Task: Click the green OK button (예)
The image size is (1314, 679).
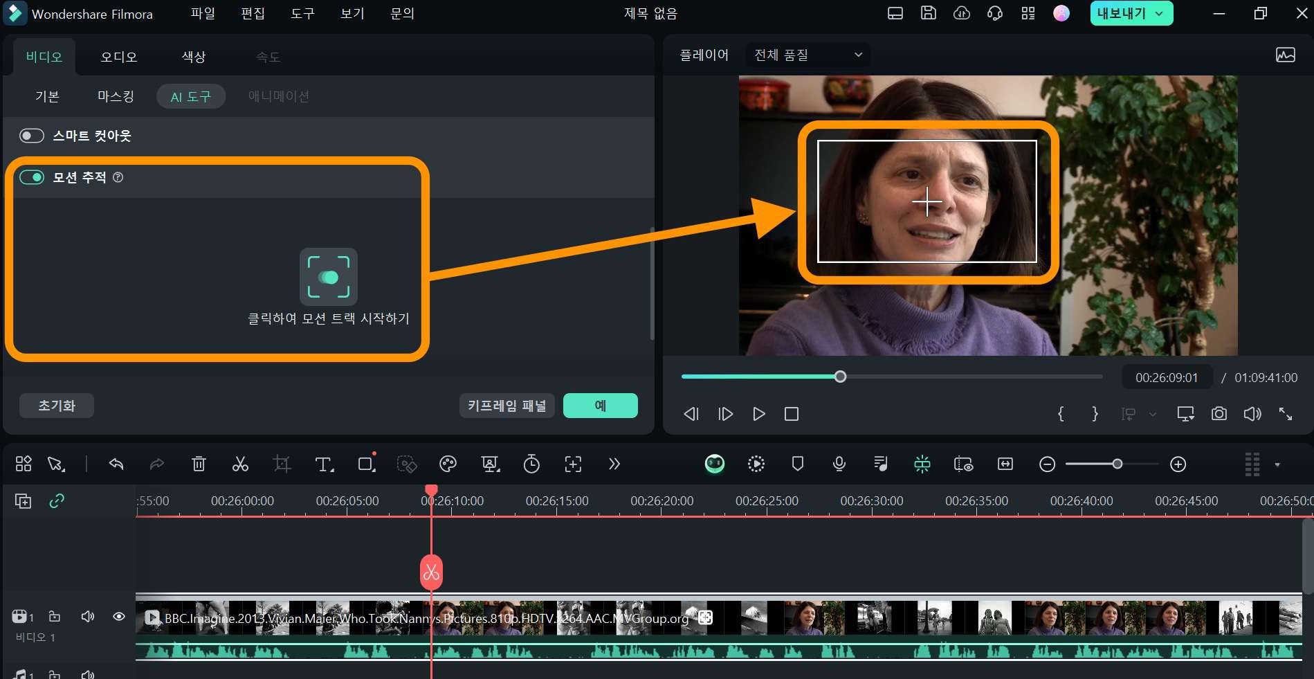Action: 601,406
